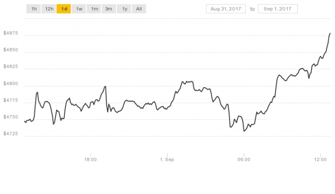Click the $4750 price axis label
Viewport: 335px width, 194px height.
pyautogui.click(x=11, y=117)
